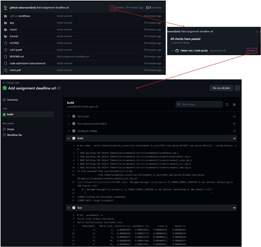Viewport: 261px width, 247px height.
Task: Click the github-classroom[bot] avatar
Action: [5, 7]
